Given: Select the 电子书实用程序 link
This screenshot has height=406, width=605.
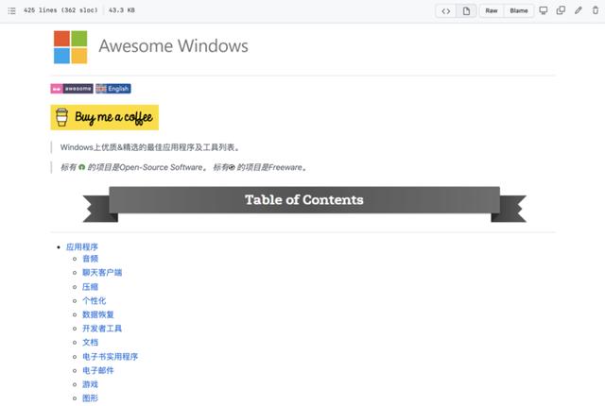Looking at the screenshot, I should (110, 357).
